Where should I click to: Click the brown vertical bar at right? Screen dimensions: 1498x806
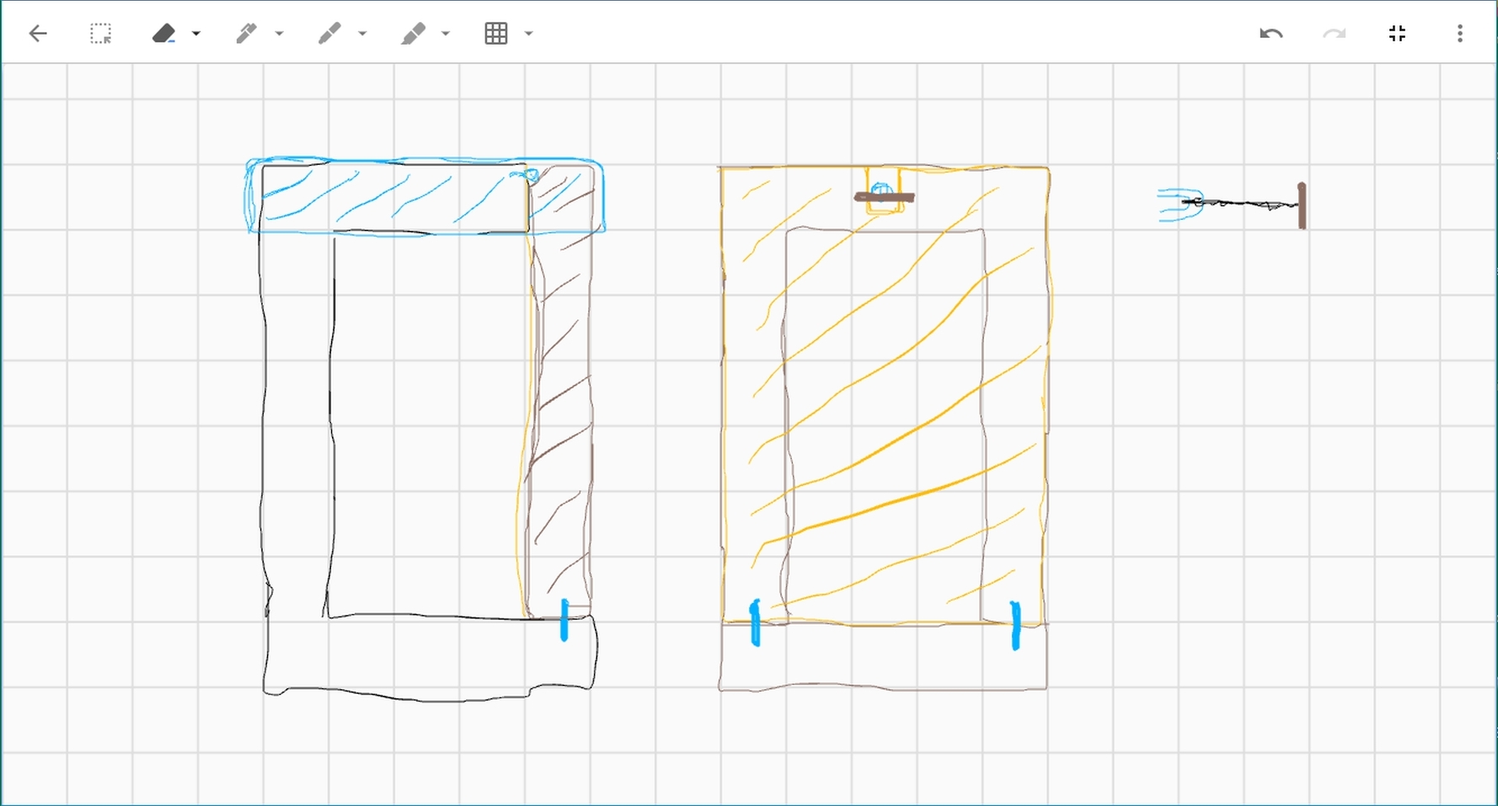(1302, 206)
